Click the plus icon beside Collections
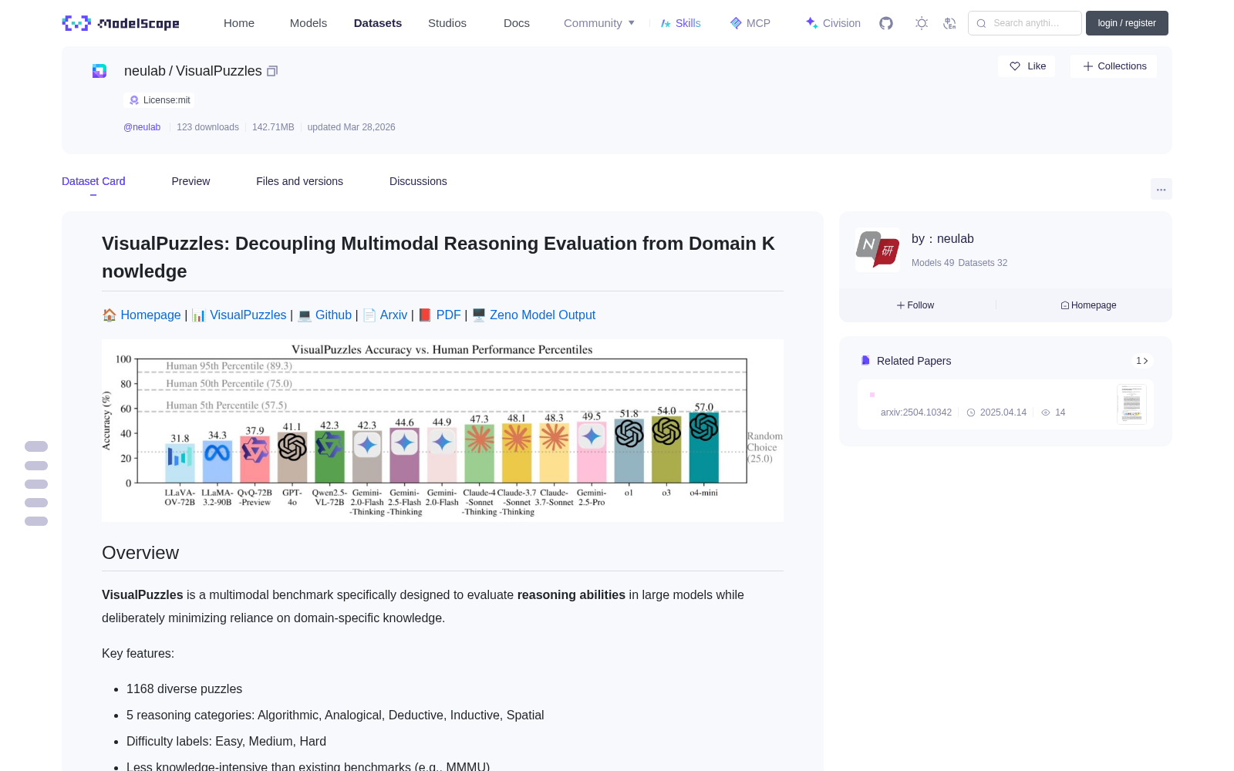1234x771 pixels. point(1088,66)
